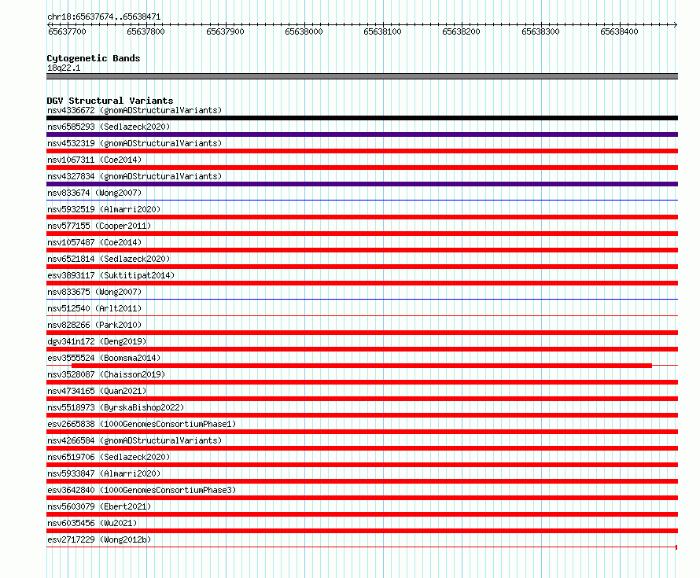Screen dimensions: 700x578
Task: Select variant nsv4327834 (gnomADStructuralVariants)
Action: (x=134, y=176)
